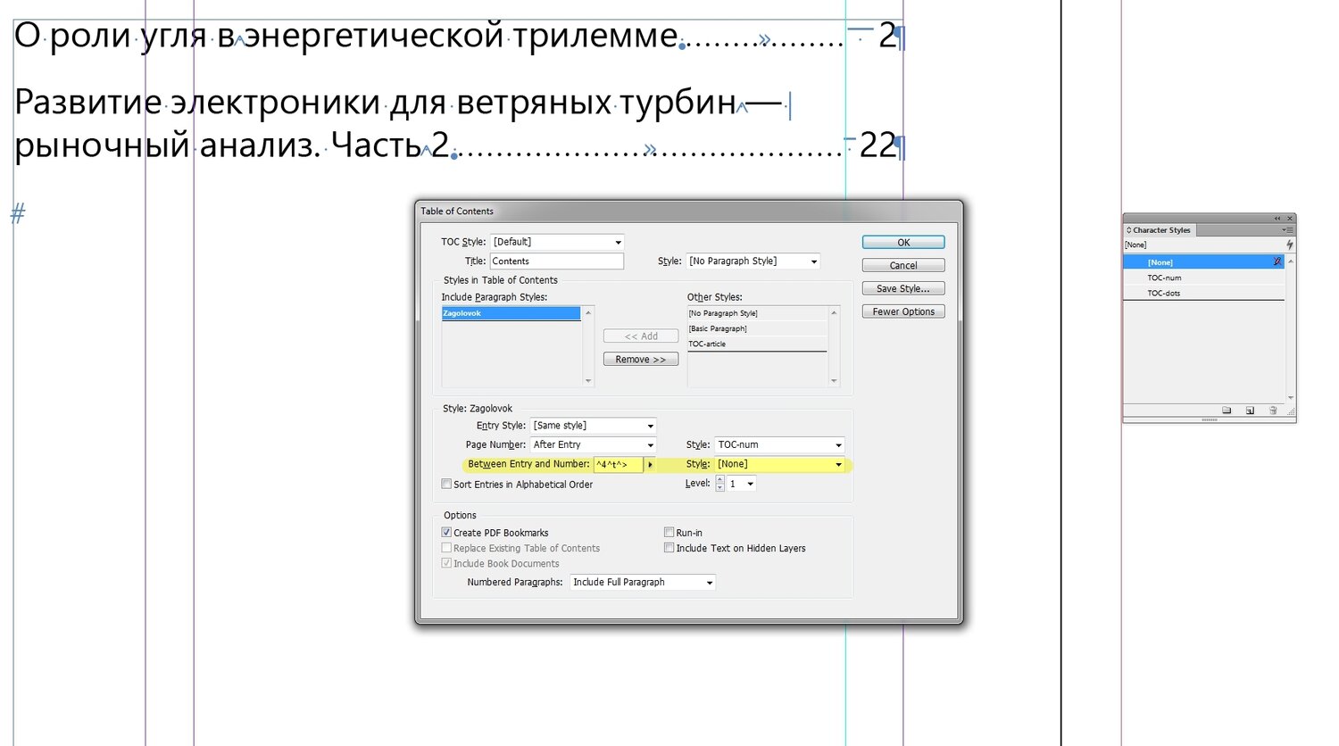Viewport: 1339px width, 746px height.
Task: Click scroll up arrow in Character Styles panel
Action: click(1291, 261)
